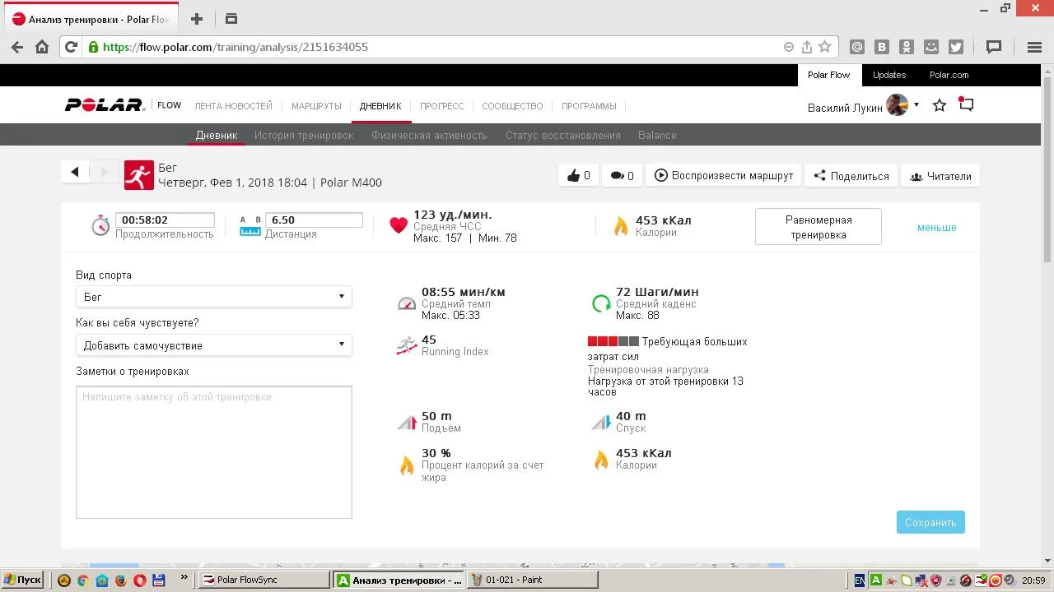Click the favorites star icon near profile
Image resolution: width=1054 pixels, height=592 pixels.
coord(939,105)
